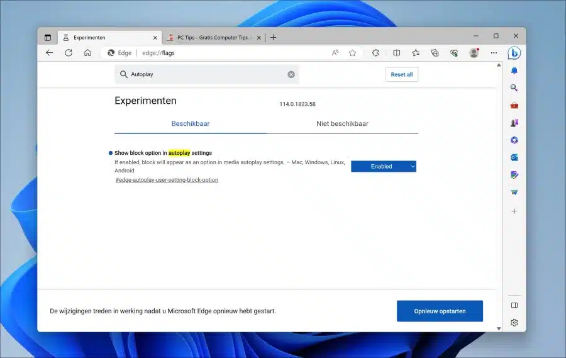Reload the page with refresh icon
This screenshot has height=358, width=566.
click(x=69, y=53)
